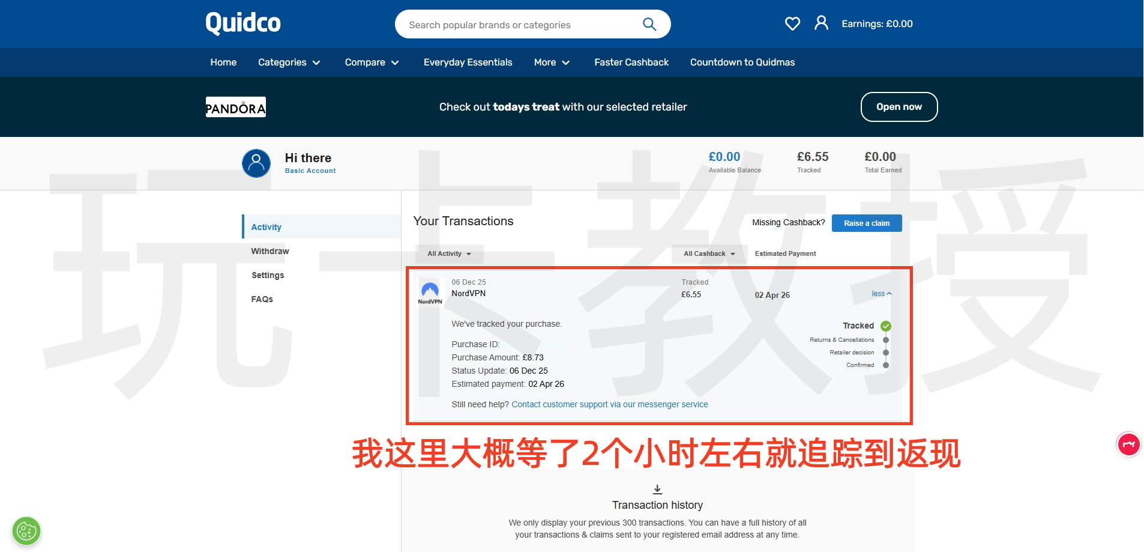Screen dimensions: 1144x552
Task: Open customer support messenger link
Action: (609, 404)
